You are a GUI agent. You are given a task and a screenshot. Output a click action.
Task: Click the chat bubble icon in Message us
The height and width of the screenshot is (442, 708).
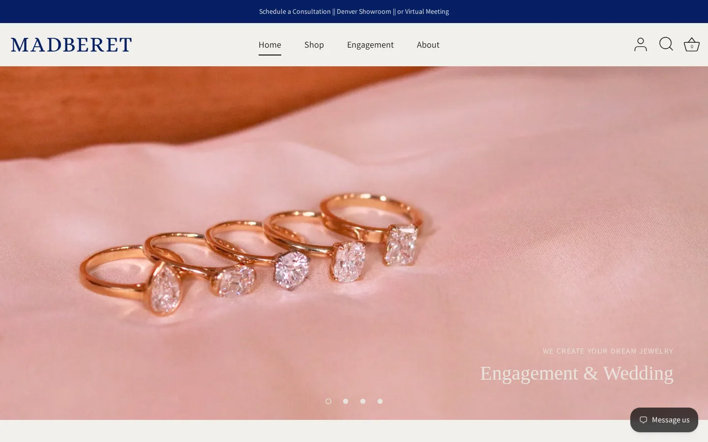[643, 420]
